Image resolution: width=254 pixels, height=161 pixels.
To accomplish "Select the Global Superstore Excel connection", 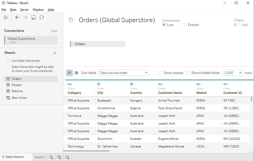I will click(x=31, y=40).
